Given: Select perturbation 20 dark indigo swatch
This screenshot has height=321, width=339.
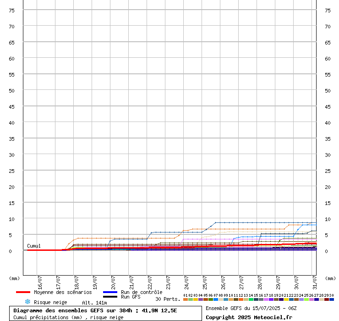Looking at the screenshot, I should point(281,299).
